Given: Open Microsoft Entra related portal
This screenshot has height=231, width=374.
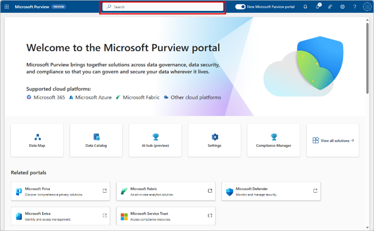Looking at the screenshot, I should pos(60,216).
